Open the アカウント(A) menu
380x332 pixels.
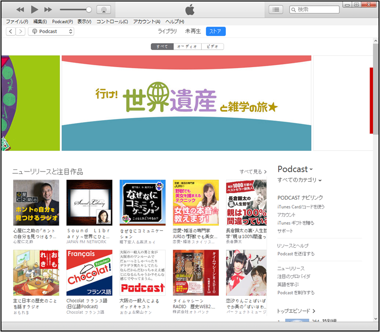[147, 22]
